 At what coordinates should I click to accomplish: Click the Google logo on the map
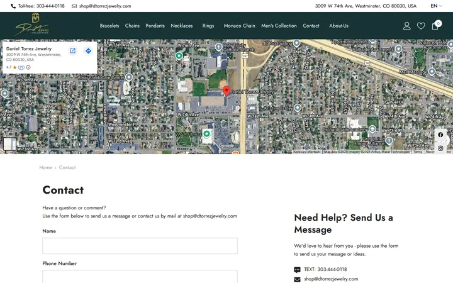226,146
